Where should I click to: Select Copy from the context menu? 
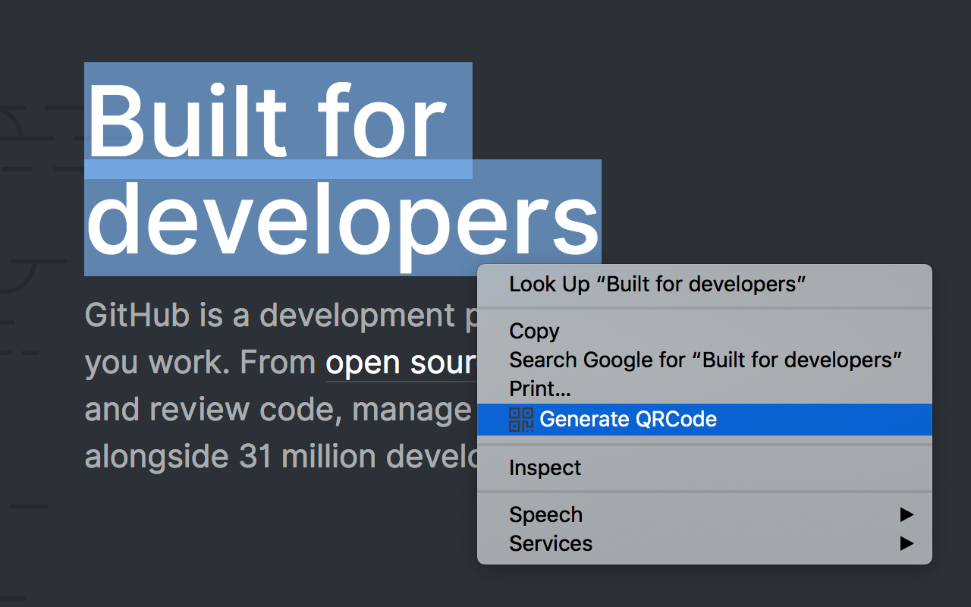pyautogui.click(x=704, y=332)
